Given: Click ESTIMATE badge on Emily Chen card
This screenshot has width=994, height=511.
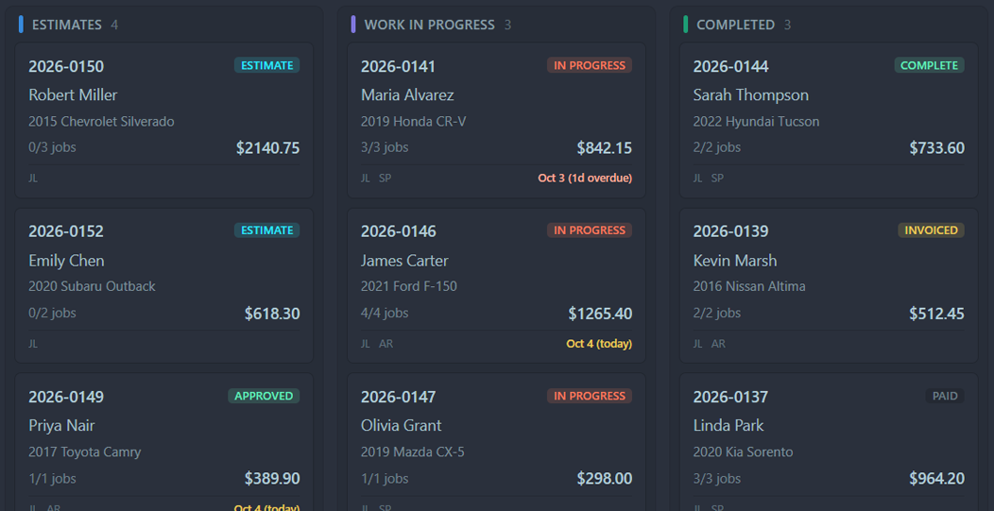Looking at the screenshot, I should tap(266, 230).
